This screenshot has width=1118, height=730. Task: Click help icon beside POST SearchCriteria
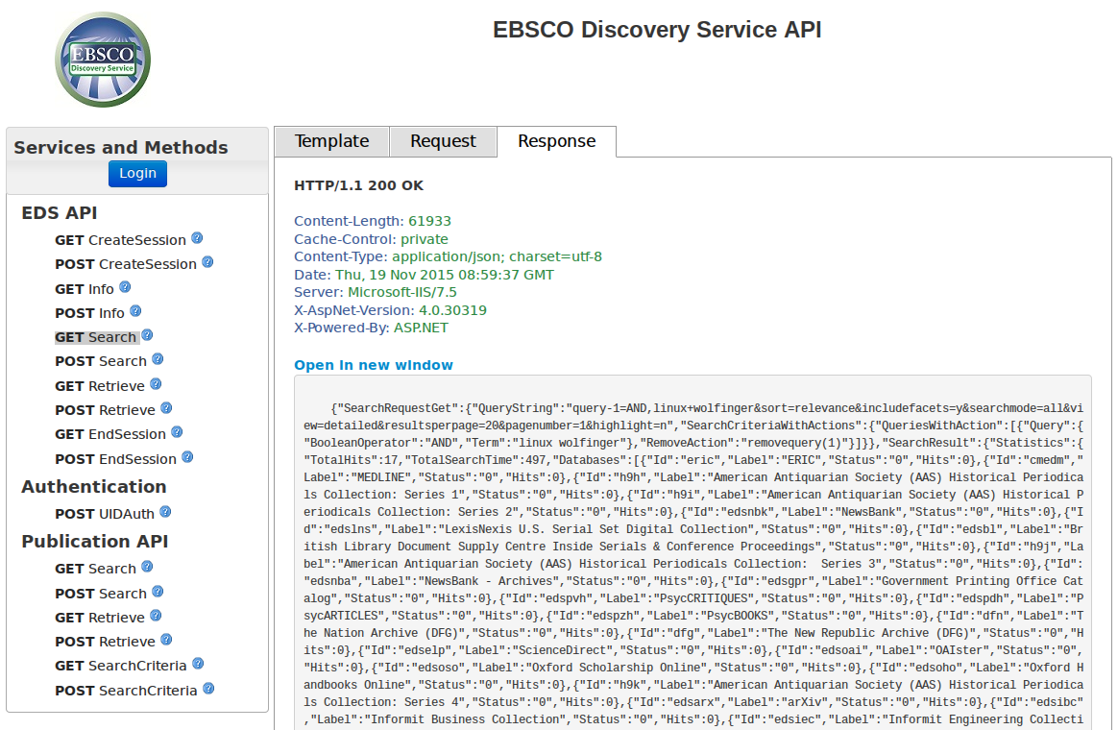[x=208, y=689]
